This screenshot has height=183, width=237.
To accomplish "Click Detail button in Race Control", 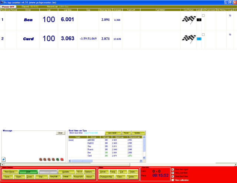I will [66, 177].
